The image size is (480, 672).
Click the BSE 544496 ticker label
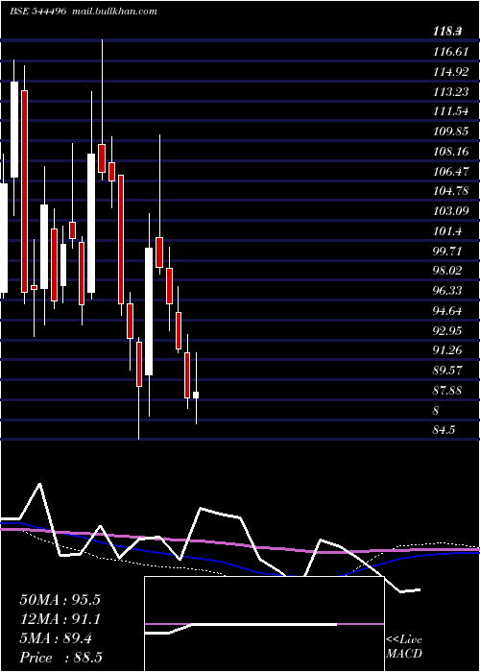[x=37, y=12]
